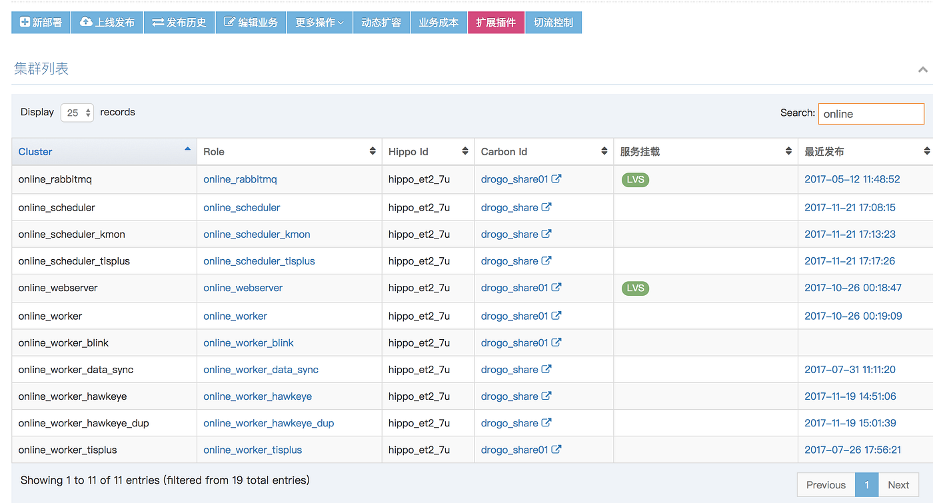
Task: Open release timestamp 2017-11-19 15:01:39
Action: point(850,422)
